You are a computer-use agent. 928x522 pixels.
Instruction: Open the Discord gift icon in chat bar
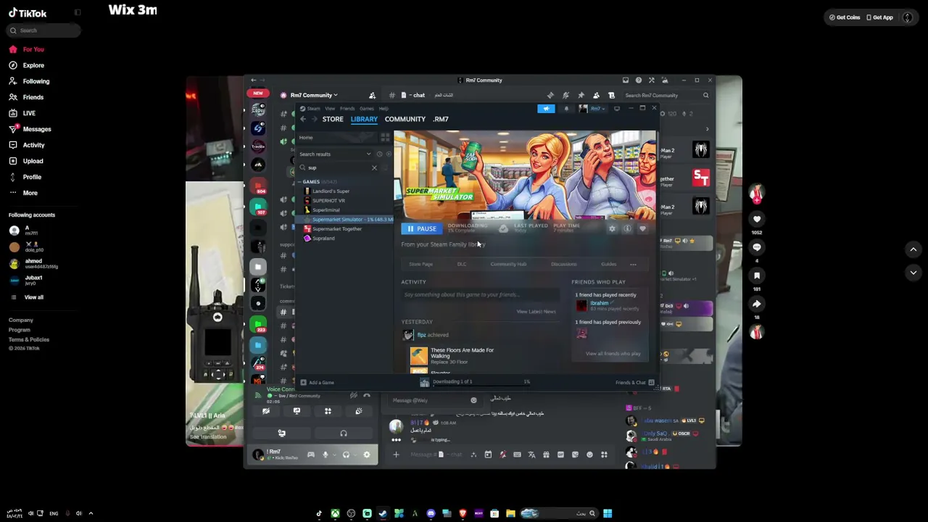tap(546, 455)
